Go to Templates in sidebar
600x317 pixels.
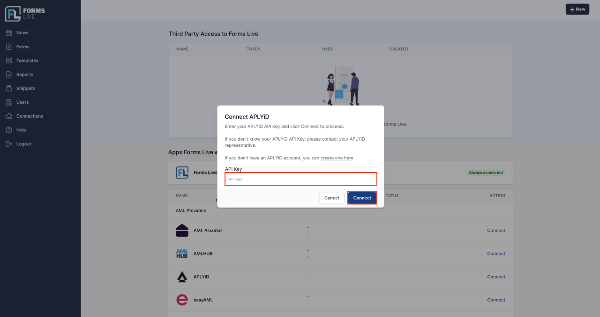(27, 60)
